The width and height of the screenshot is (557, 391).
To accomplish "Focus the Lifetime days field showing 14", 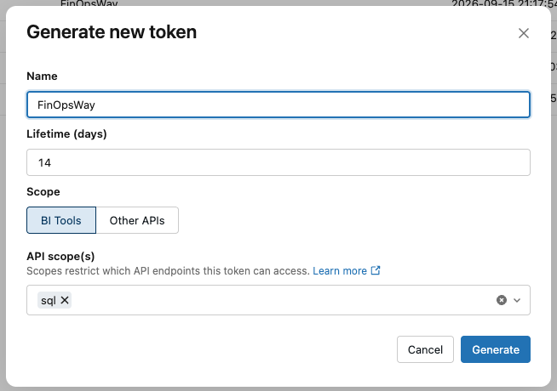I will (278, 162).
